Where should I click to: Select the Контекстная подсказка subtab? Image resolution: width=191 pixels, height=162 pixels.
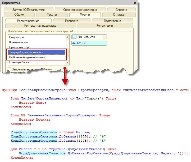[x=40, y=26]
